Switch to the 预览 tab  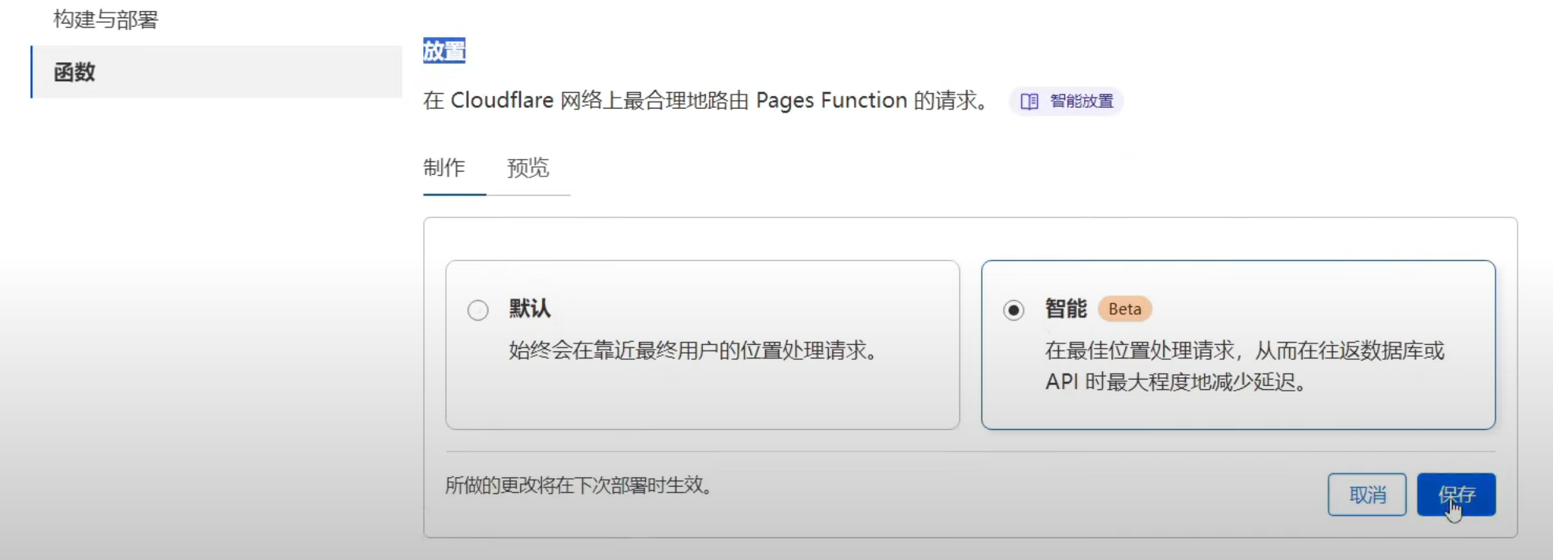click(x=527, y=168)
